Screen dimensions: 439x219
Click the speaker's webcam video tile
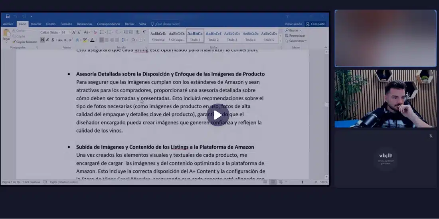coord(386,99)
